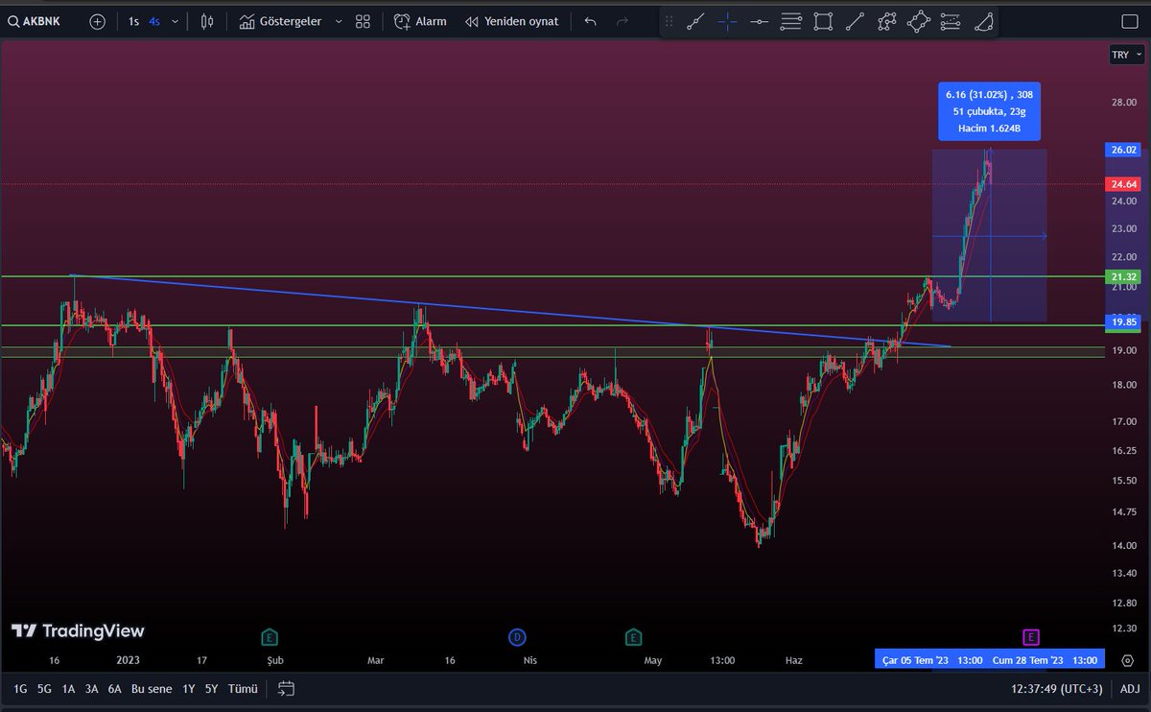This screenshot has height=712, width=1151.
Task: Select the cross line drawing tool
Action: click(728, 21)
